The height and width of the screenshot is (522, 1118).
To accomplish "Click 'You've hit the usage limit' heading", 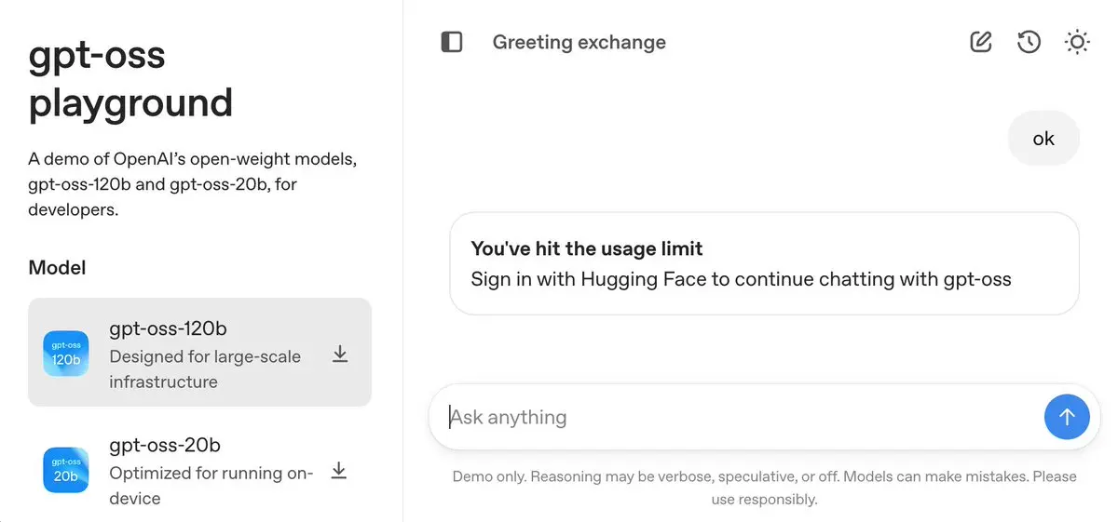I will click(x=587, y=248).
